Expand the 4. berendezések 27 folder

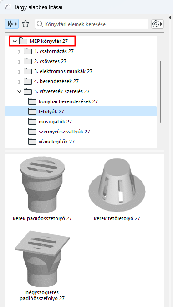pyautogui.click(x=19, y=82)
